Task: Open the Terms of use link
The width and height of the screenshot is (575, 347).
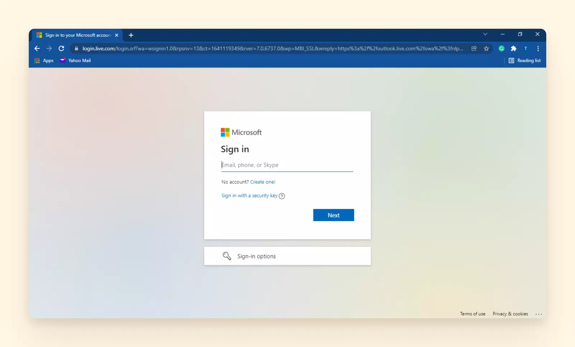Action: (473, 314)
